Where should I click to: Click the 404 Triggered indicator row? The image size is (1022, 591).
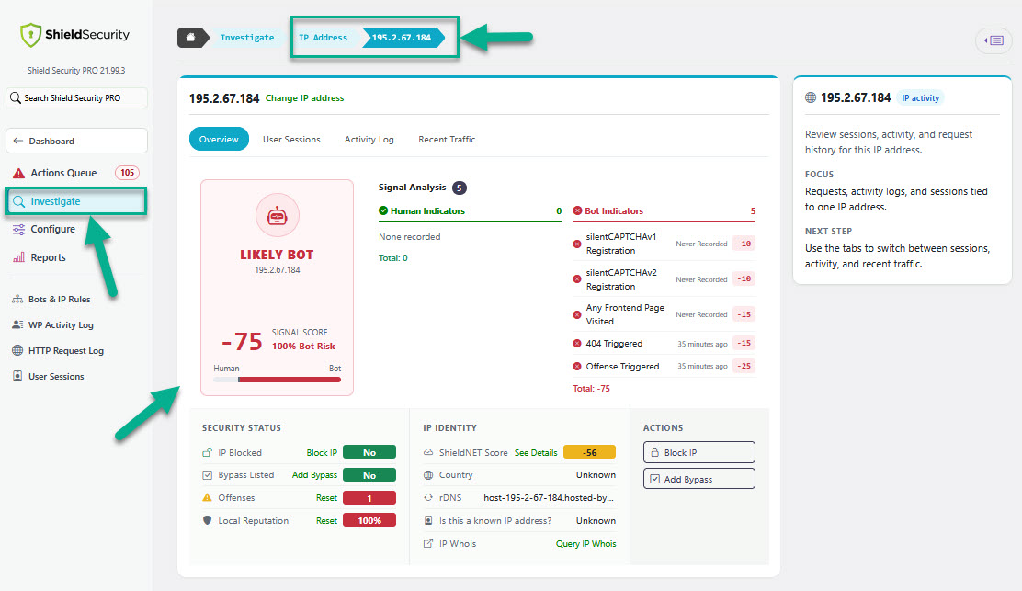pos(664,344)
